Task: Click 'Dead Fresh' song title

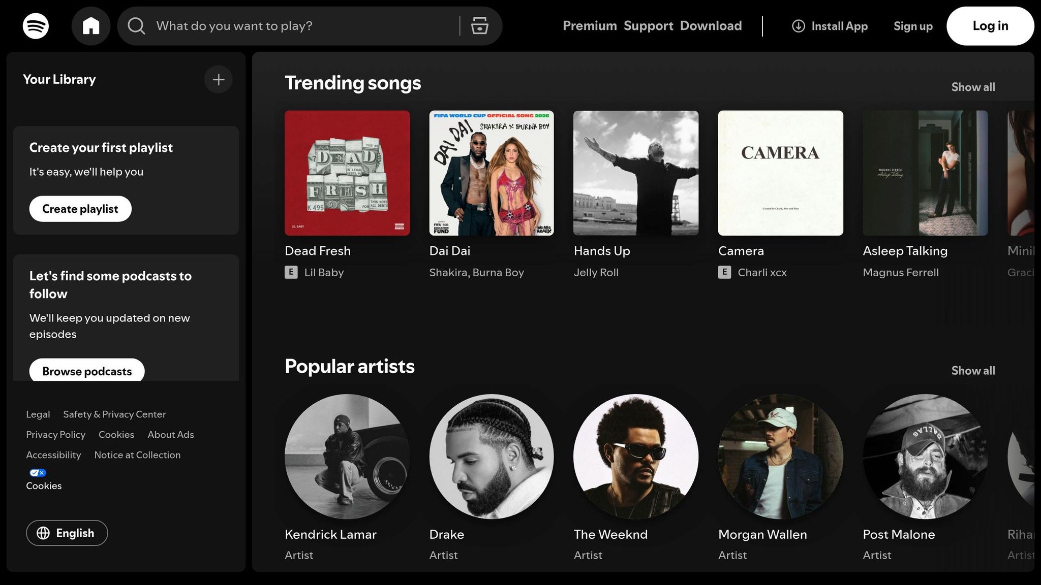Action: pyautogui.click(x=318, y=251)
